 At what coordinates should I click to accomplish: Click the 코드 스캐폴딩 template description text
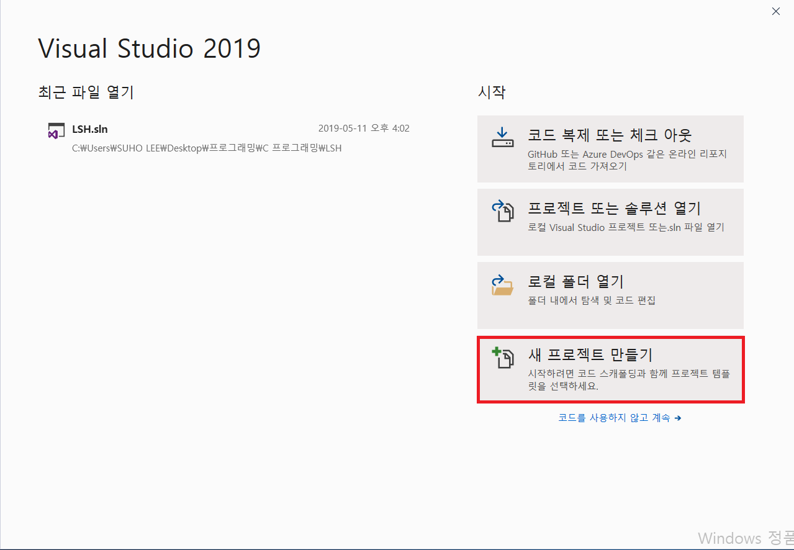629,380
